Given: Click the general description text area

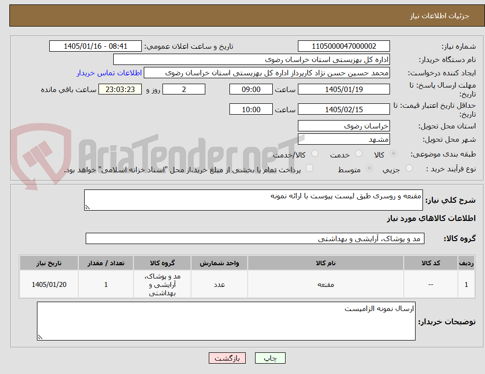Looking at the screenshot, I should coord(253,200).
